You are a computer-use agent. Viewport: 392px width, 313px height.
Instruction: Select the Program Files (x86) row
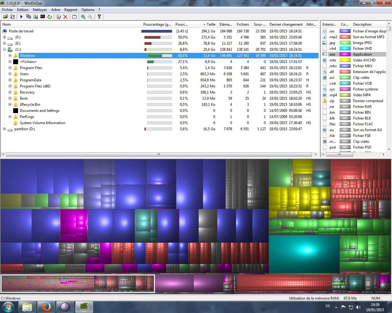click(160, 86)
